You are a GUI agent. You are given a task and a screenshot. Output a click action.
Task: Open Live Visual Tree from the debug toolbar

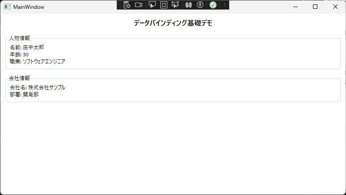[x=127, y=5]
